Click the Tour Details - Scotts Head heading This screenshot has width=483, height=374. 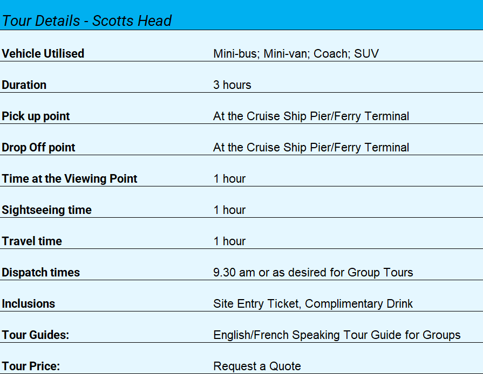(x=86, y=21)
